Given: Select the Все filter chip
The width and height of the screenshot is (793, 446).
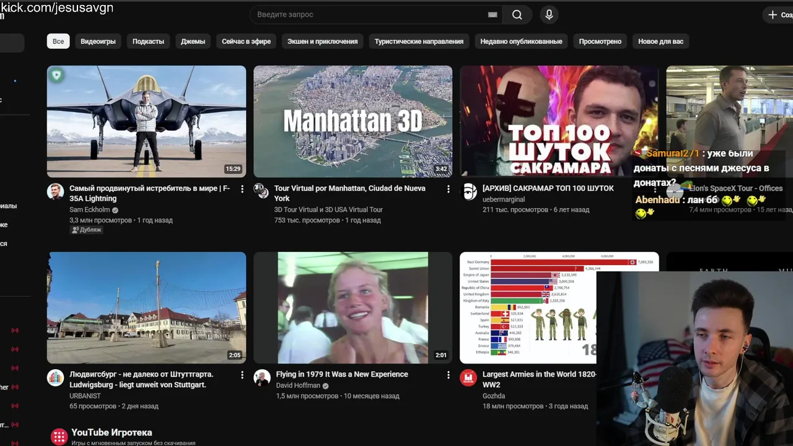Looking at the screenshot, I should click(58, 42).
